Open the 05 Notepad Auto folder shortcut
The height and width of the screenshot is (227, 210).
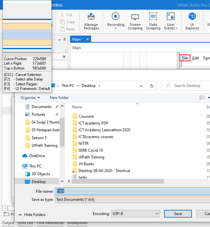point(42,130)
